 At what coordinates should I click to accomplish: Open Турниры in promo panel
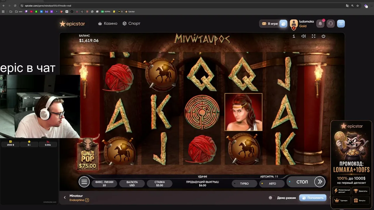coord(342,200)
